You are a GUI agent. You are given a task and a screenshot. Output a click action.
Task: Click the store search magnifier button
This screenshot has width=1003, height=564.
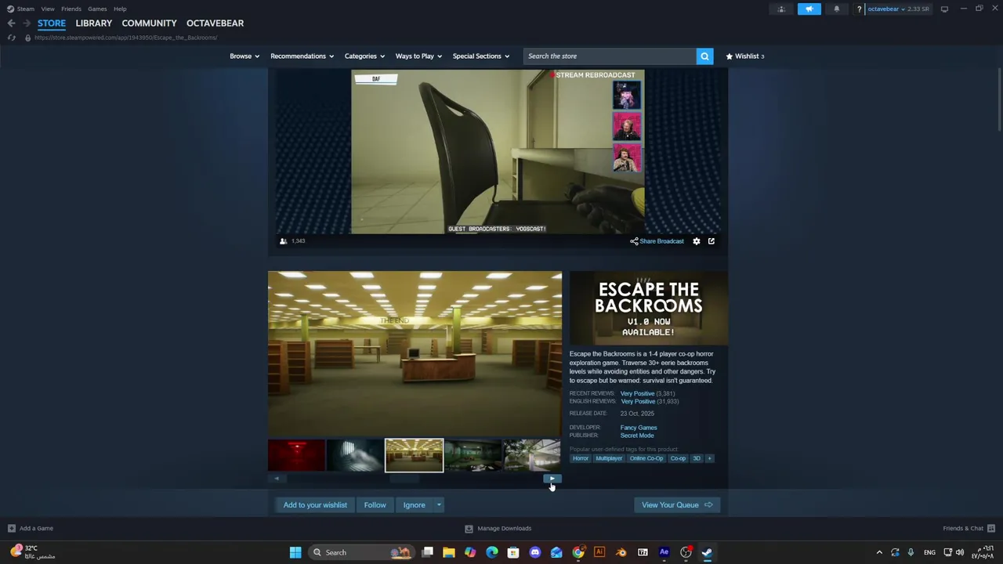(x=704, y=56)
